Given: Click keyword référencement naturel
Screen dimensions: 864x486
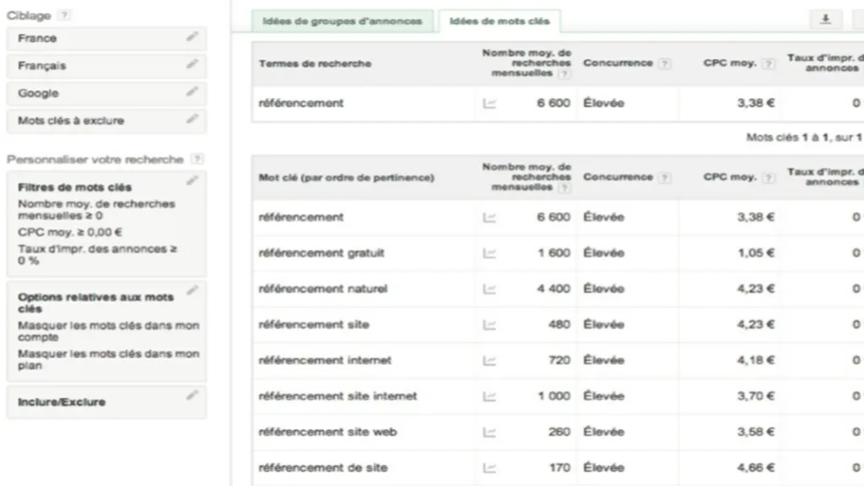Looking at the screenshot, I should coord(323,289).
